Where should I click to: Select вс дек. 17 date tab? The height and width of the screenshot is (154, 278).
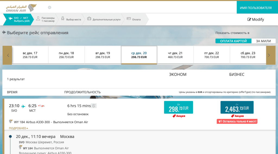click(x=30, y=55)
